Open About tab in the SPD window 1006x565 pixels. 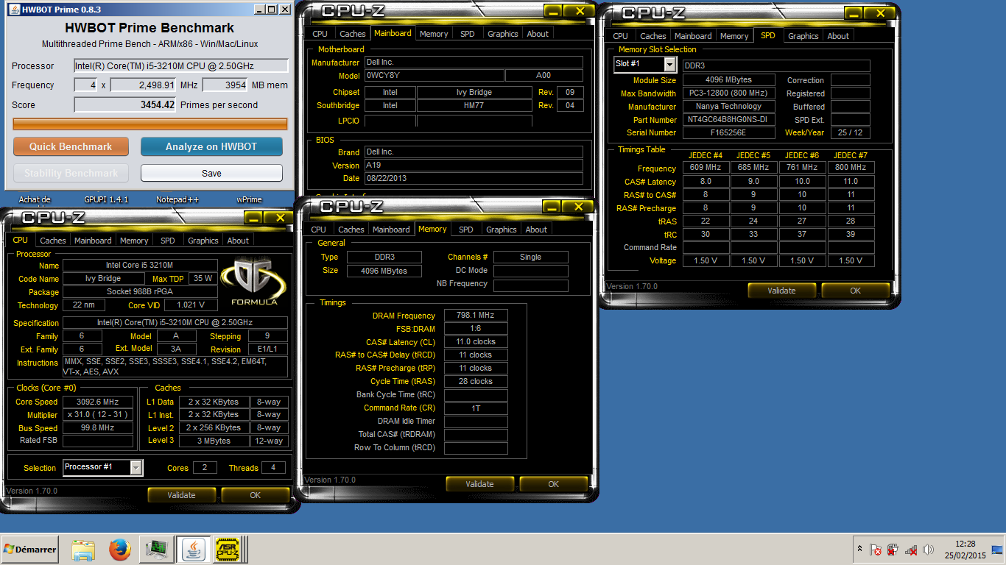[838, 36]
